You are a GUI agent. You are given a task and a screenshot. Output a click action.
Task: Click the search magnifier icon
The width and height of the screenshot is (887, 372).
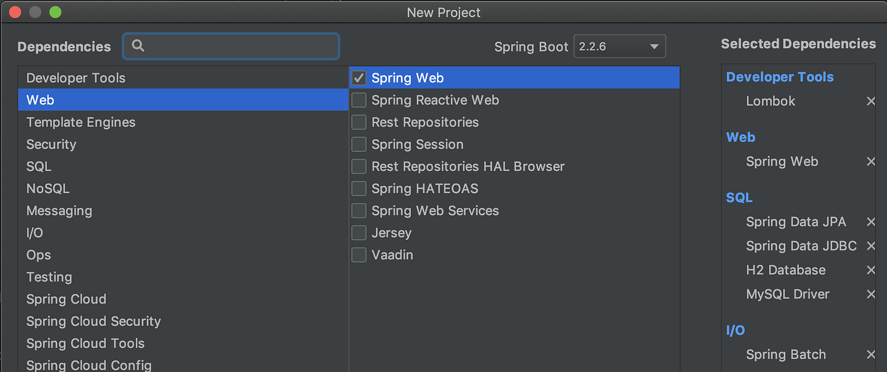138,46
